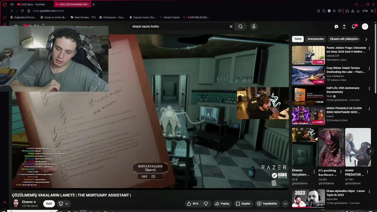This screenshot has width=377, height=212.
Task: Open the browser extensions cube icon
Action: pyautogui.click(x=347, y=11)
